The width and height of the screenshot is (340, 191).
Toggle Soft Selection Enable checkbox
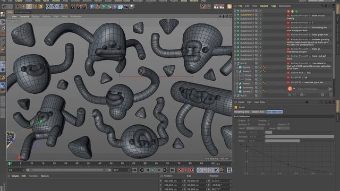(x=249, y=120)
